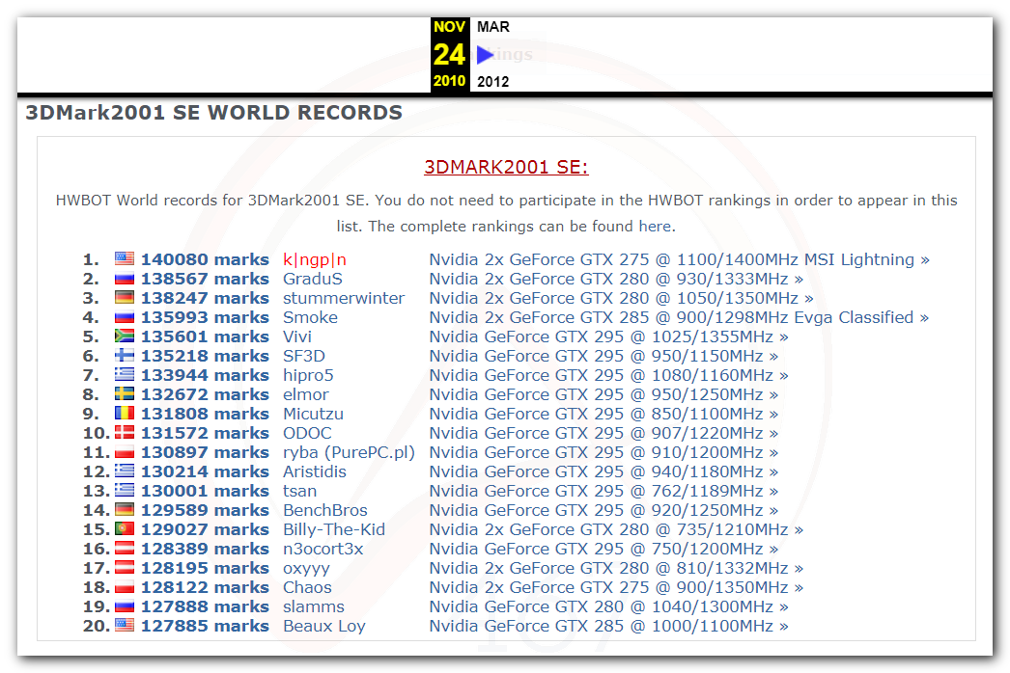
Task: Click the USA flag beside k|ngp|n's 140080 marks
Action: [x=125, y=258]
